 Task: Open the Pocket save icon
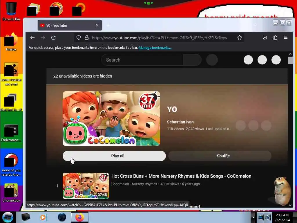point(265,37)
